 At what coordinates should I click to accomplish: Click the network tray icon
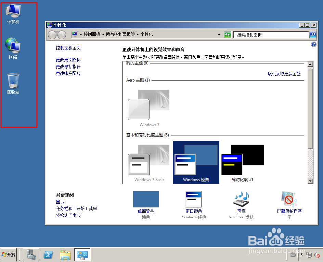[x=309, y=255]
